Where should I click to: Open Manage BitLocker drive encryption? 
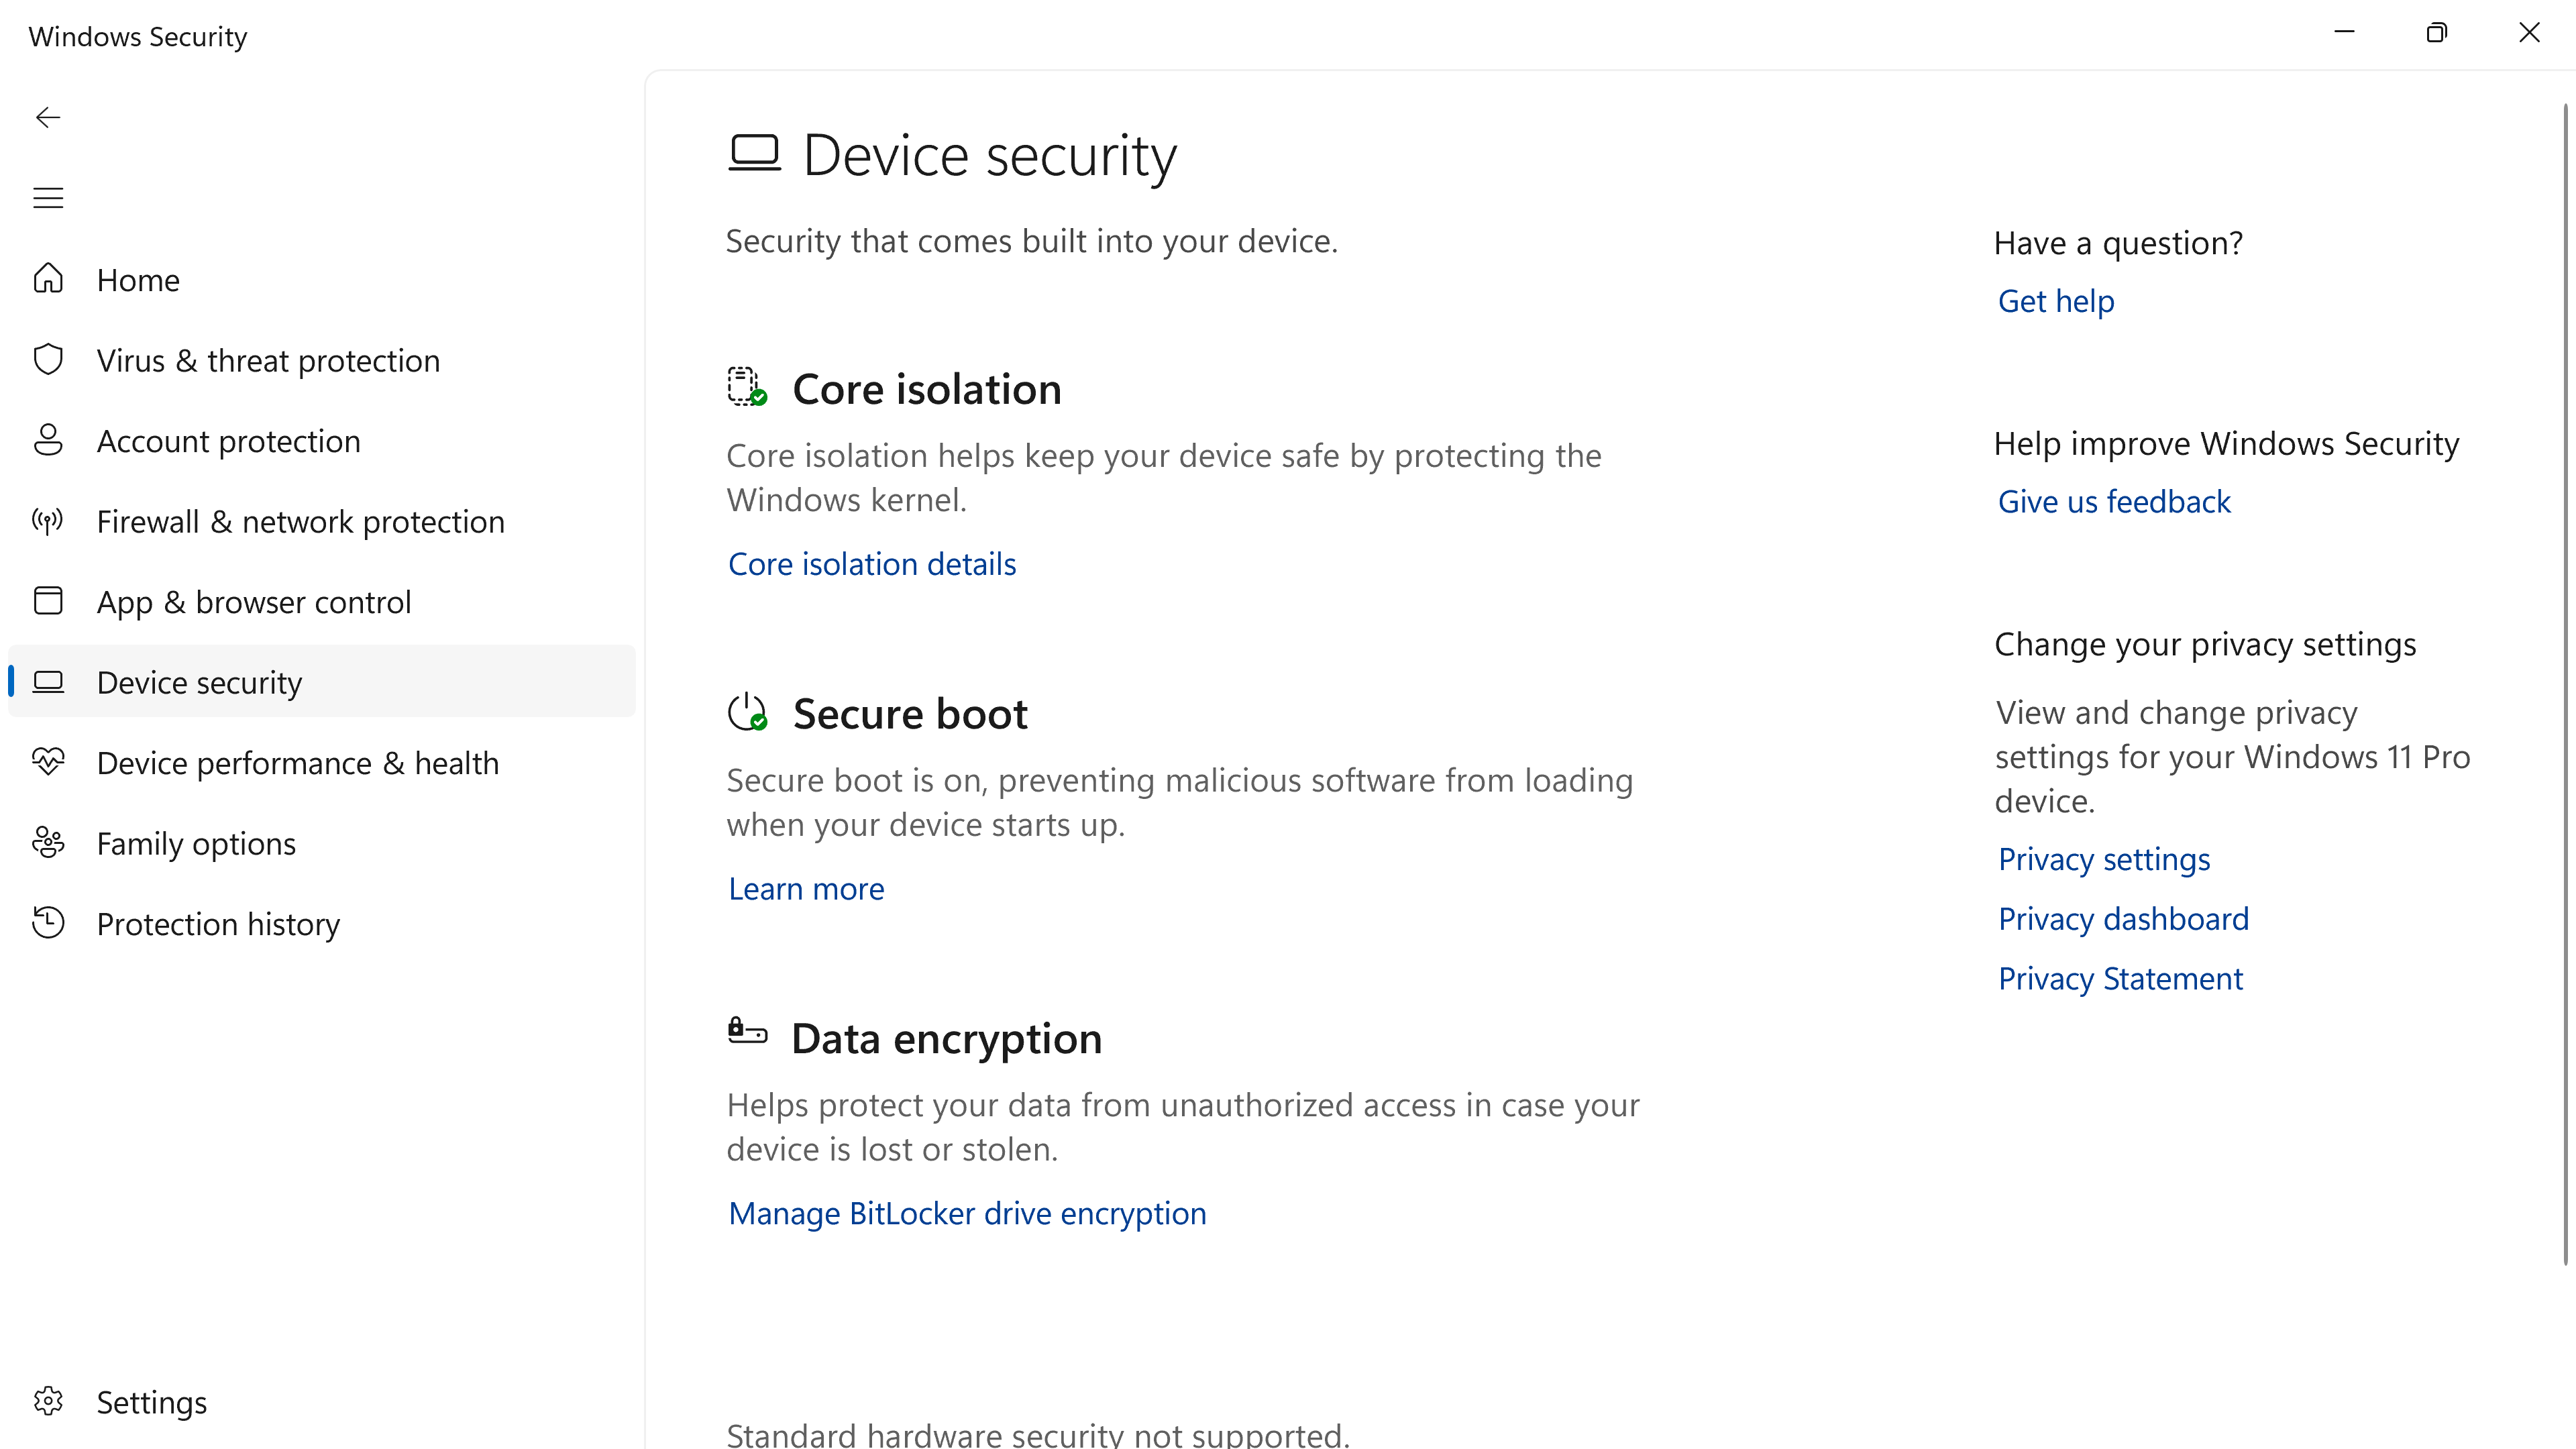coord(966,1214)
